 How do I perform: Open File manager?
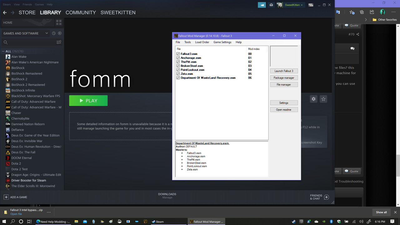[x=284, y=85]
